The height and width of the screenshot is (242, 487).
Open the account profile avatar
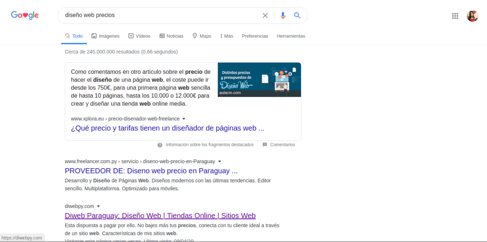472,16
